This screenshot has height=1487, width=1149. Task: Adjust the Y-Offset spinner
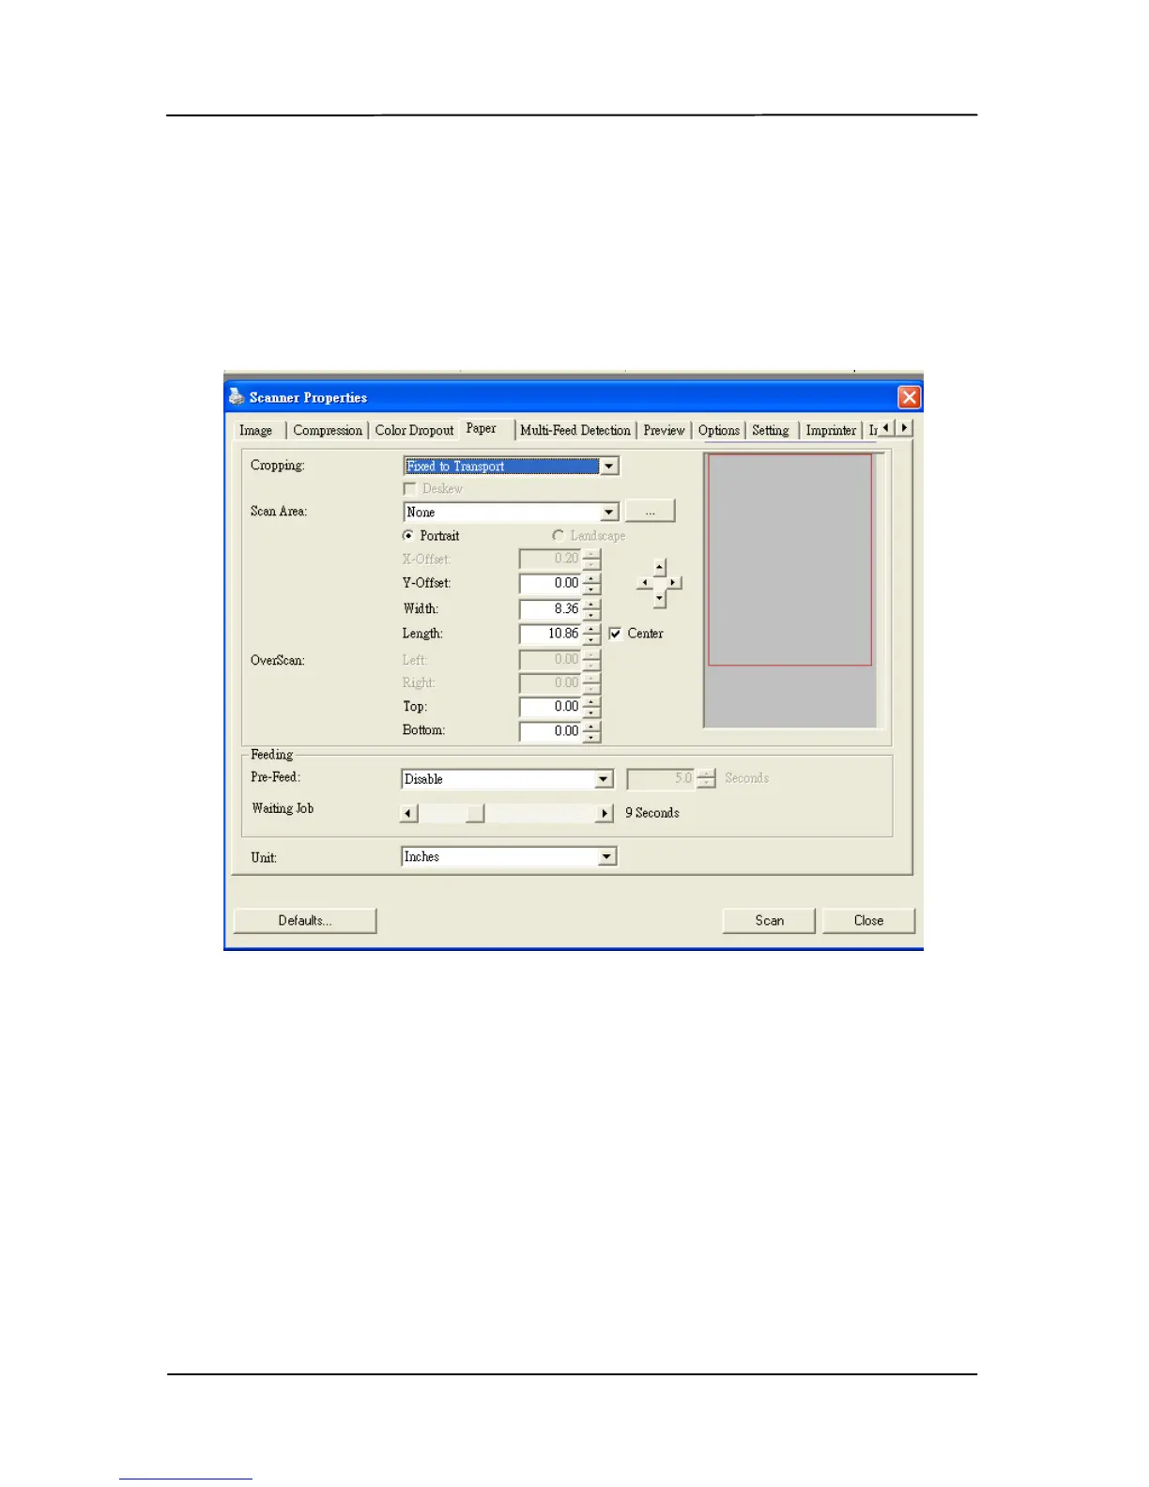click(x=591, y=583)
